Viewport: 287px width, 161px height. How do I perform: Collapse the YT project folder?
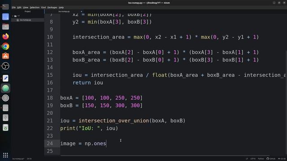click(13, 16)
